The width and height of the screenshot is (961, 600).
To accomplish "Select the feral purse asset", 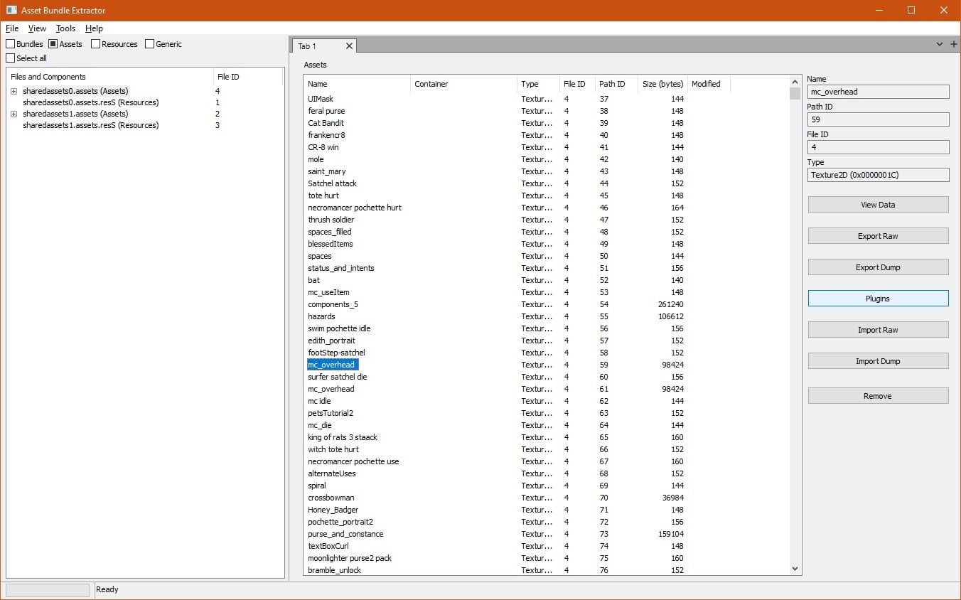I will tap(326, 111).
